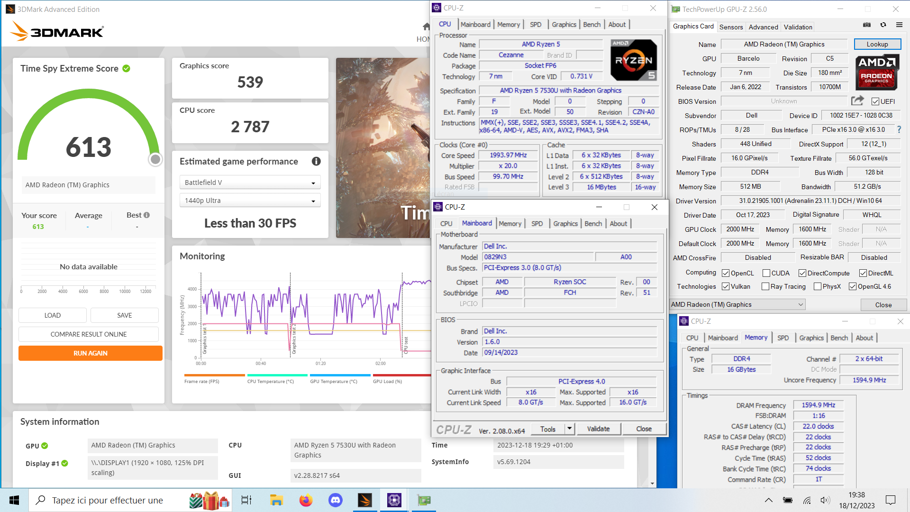Screen dimensions: 910x512
Task: Click the Display #1 green check icon
Action: pos(65,463)
